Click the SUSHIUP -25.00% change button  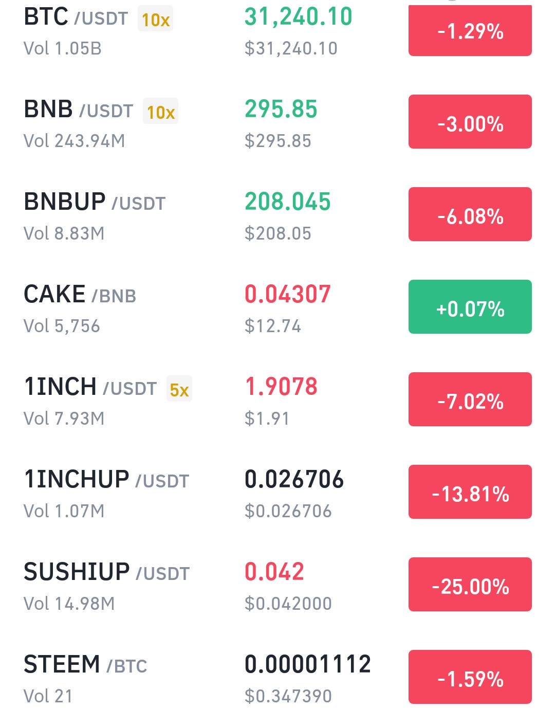click(470, 585)
